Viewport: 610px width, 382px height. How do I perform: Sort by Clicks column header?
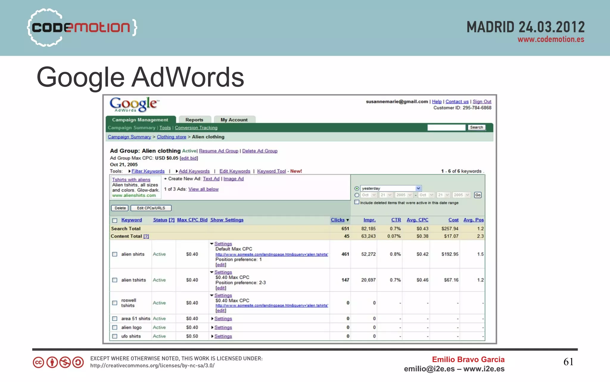coord(337,220)
